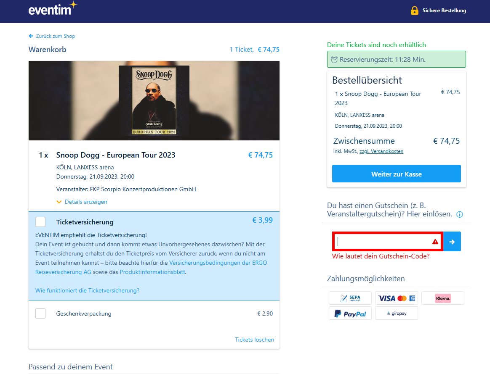
Task: Click the voucher info circle icon
Action: point(459,214)
